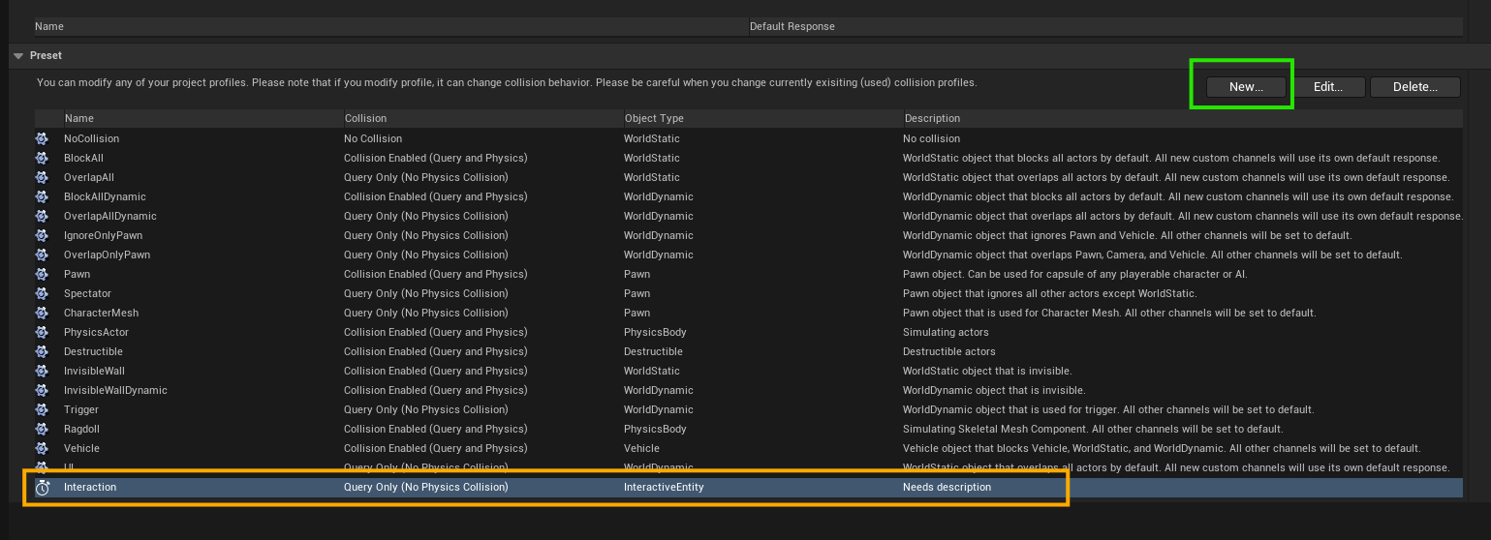Click the OverlapAllDynamic preset row icon
Viewport: 1491px width, 540px height.
coord(42,216)
